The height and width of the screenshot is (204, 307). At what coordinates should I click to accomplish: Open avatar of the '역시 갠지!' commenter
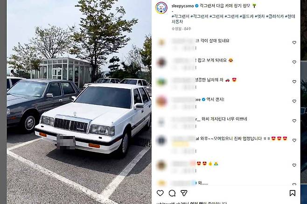[x=161, y=102]
